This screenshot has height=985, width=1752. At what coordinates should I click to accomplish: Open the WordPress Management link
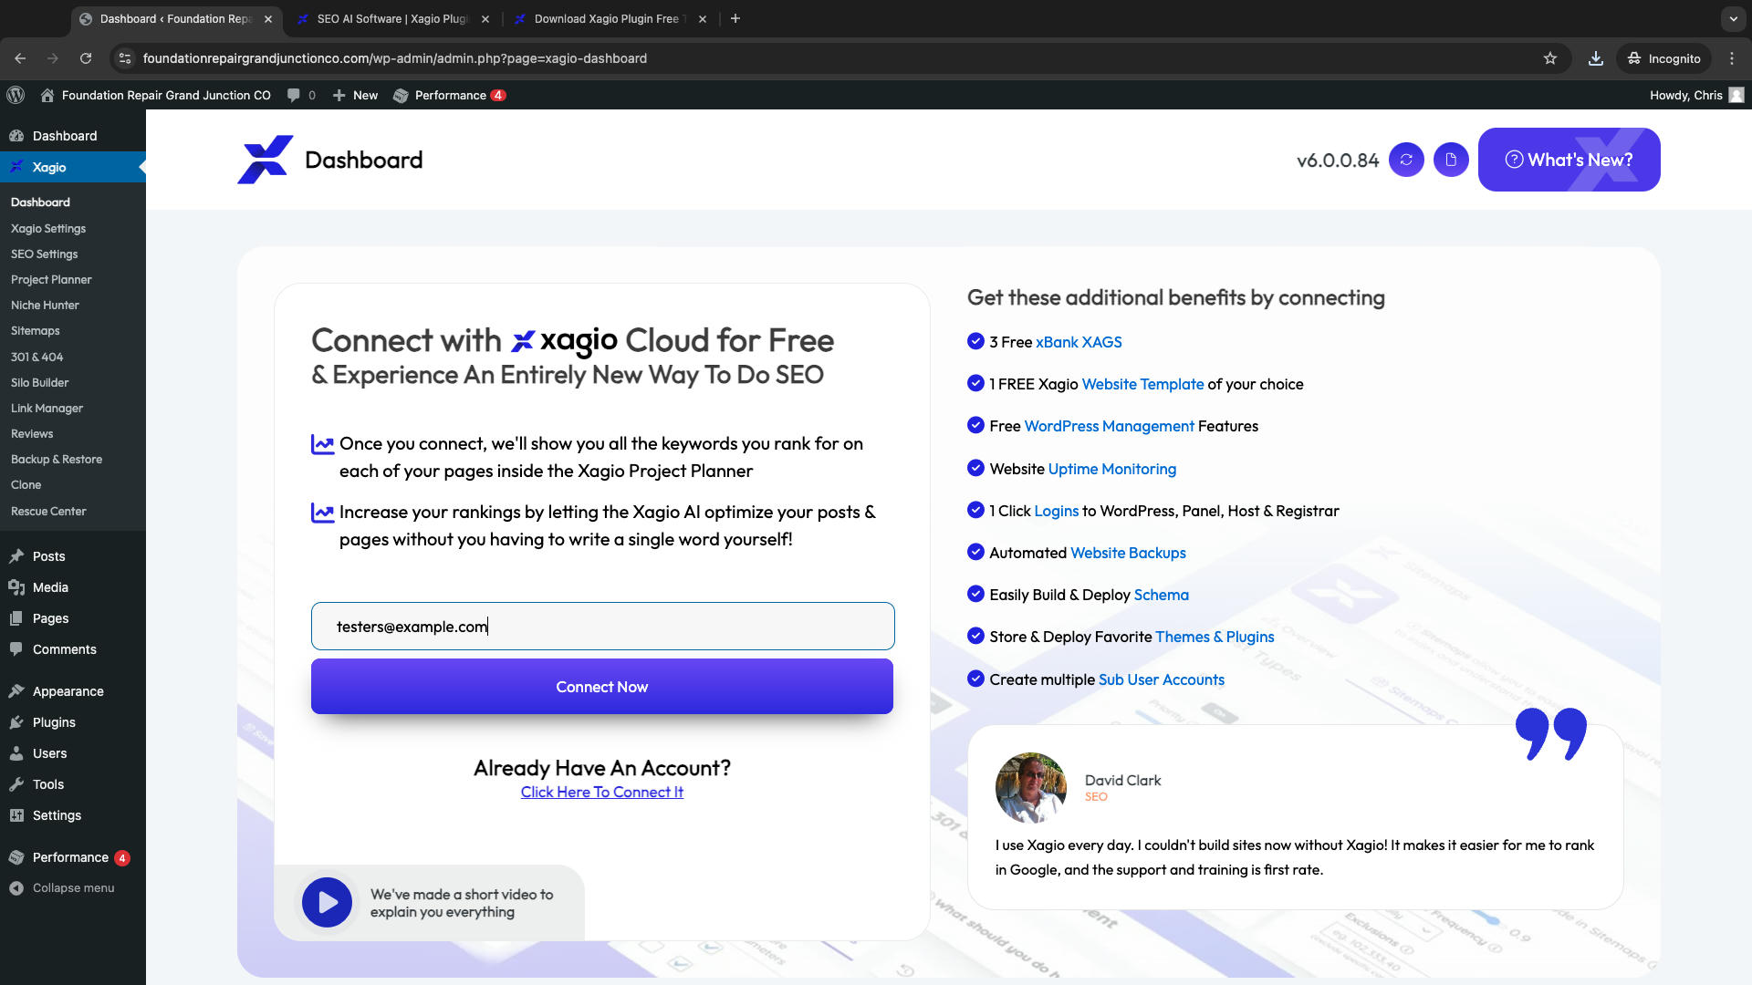pos(1109,426)
